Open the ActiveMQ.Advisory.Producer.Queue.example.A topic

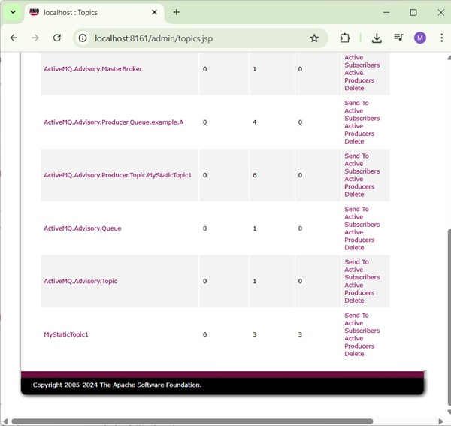tap(114, 122)
